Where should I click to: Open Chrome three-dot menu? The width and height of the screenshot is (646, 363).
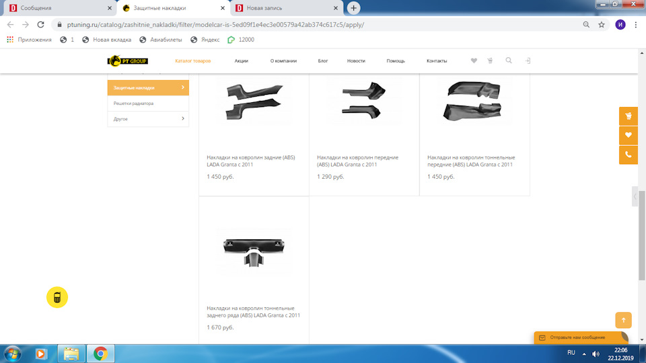click(636, 25)
